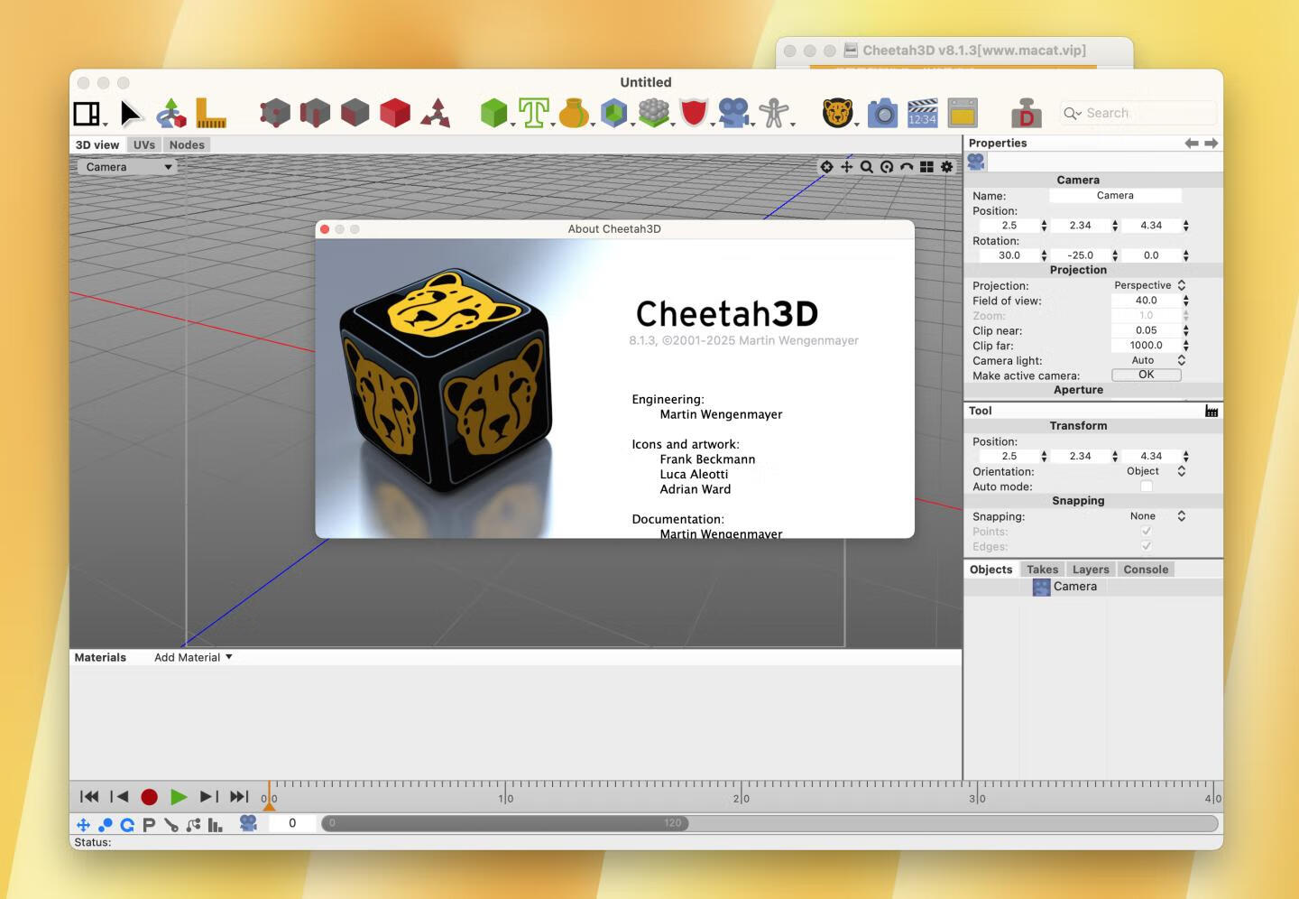Viewport: 1299px width, 899px height.
Task: Pick the transform tool with colored axes
Action: [171, 114]
